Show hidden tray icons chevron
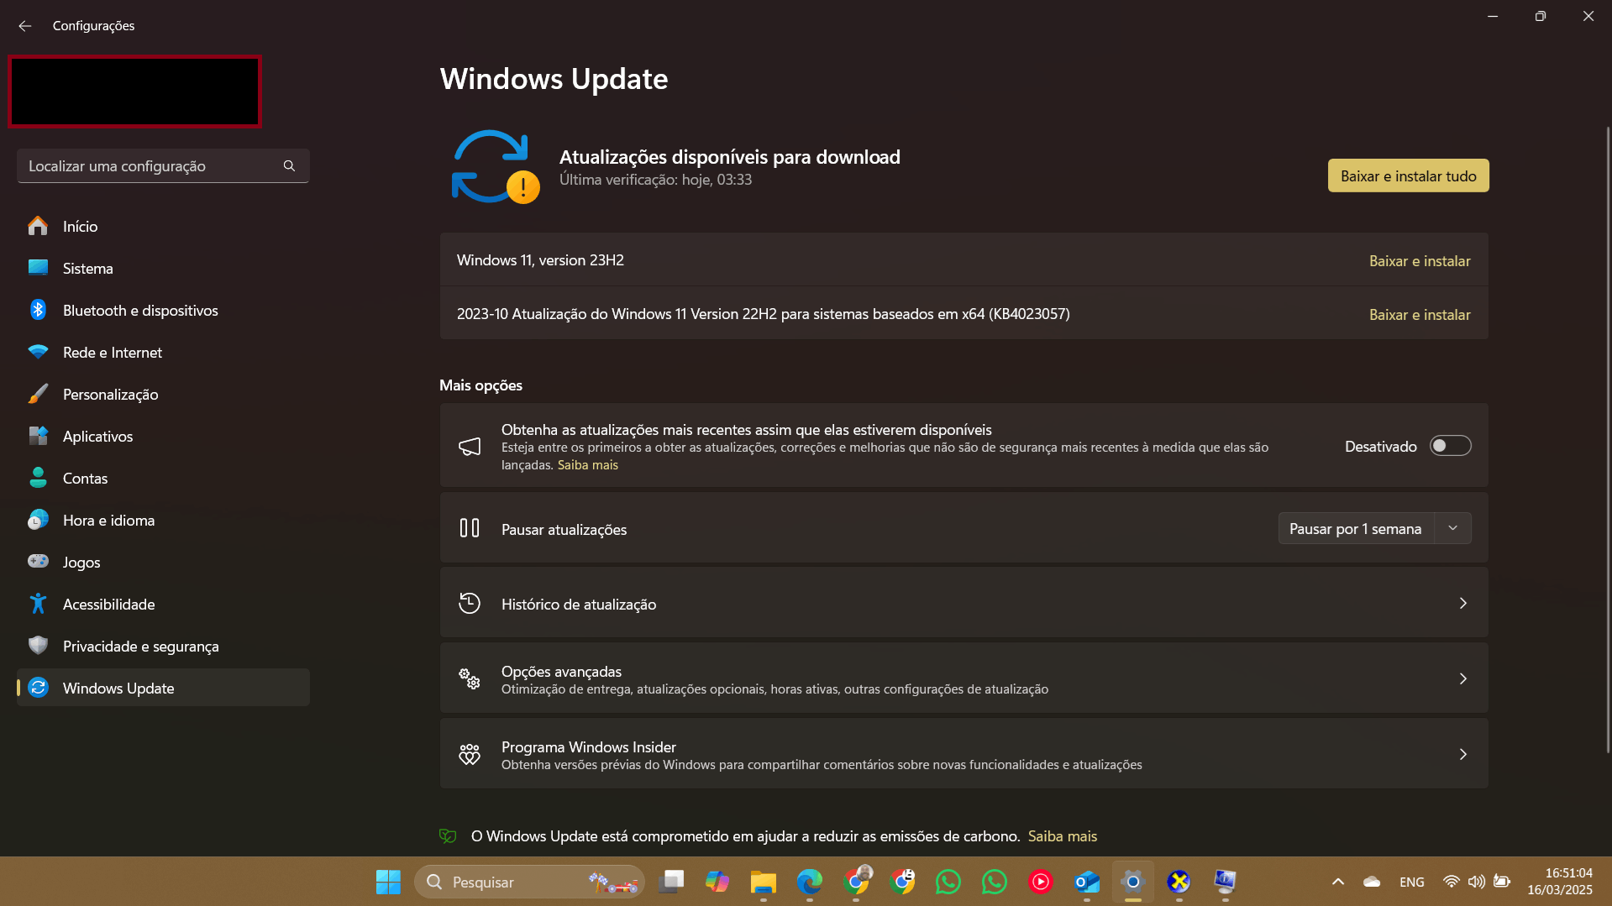 (1338, 882)
